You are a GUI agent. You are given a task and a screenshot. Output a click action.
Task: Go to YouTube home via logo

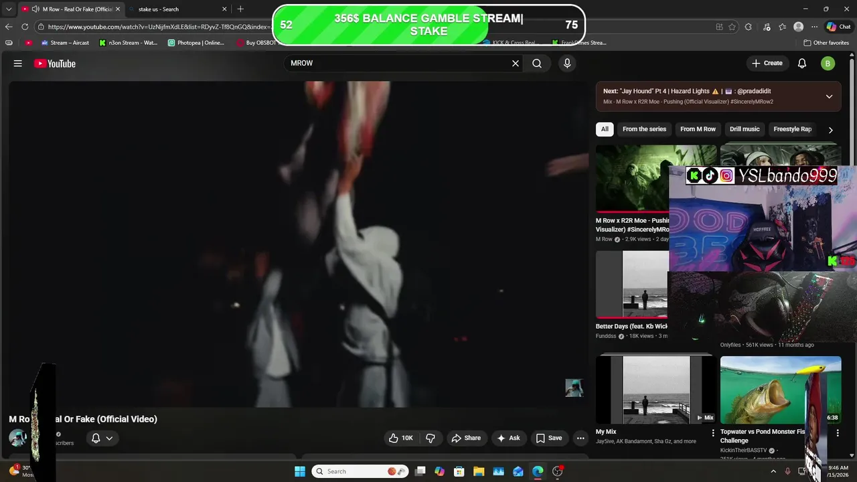pos(55,64)
